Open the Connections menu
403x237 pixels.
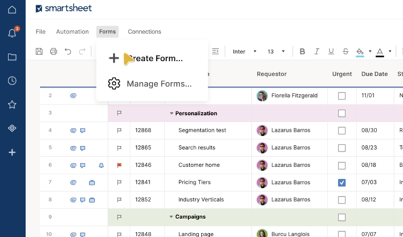click(145, 32)
